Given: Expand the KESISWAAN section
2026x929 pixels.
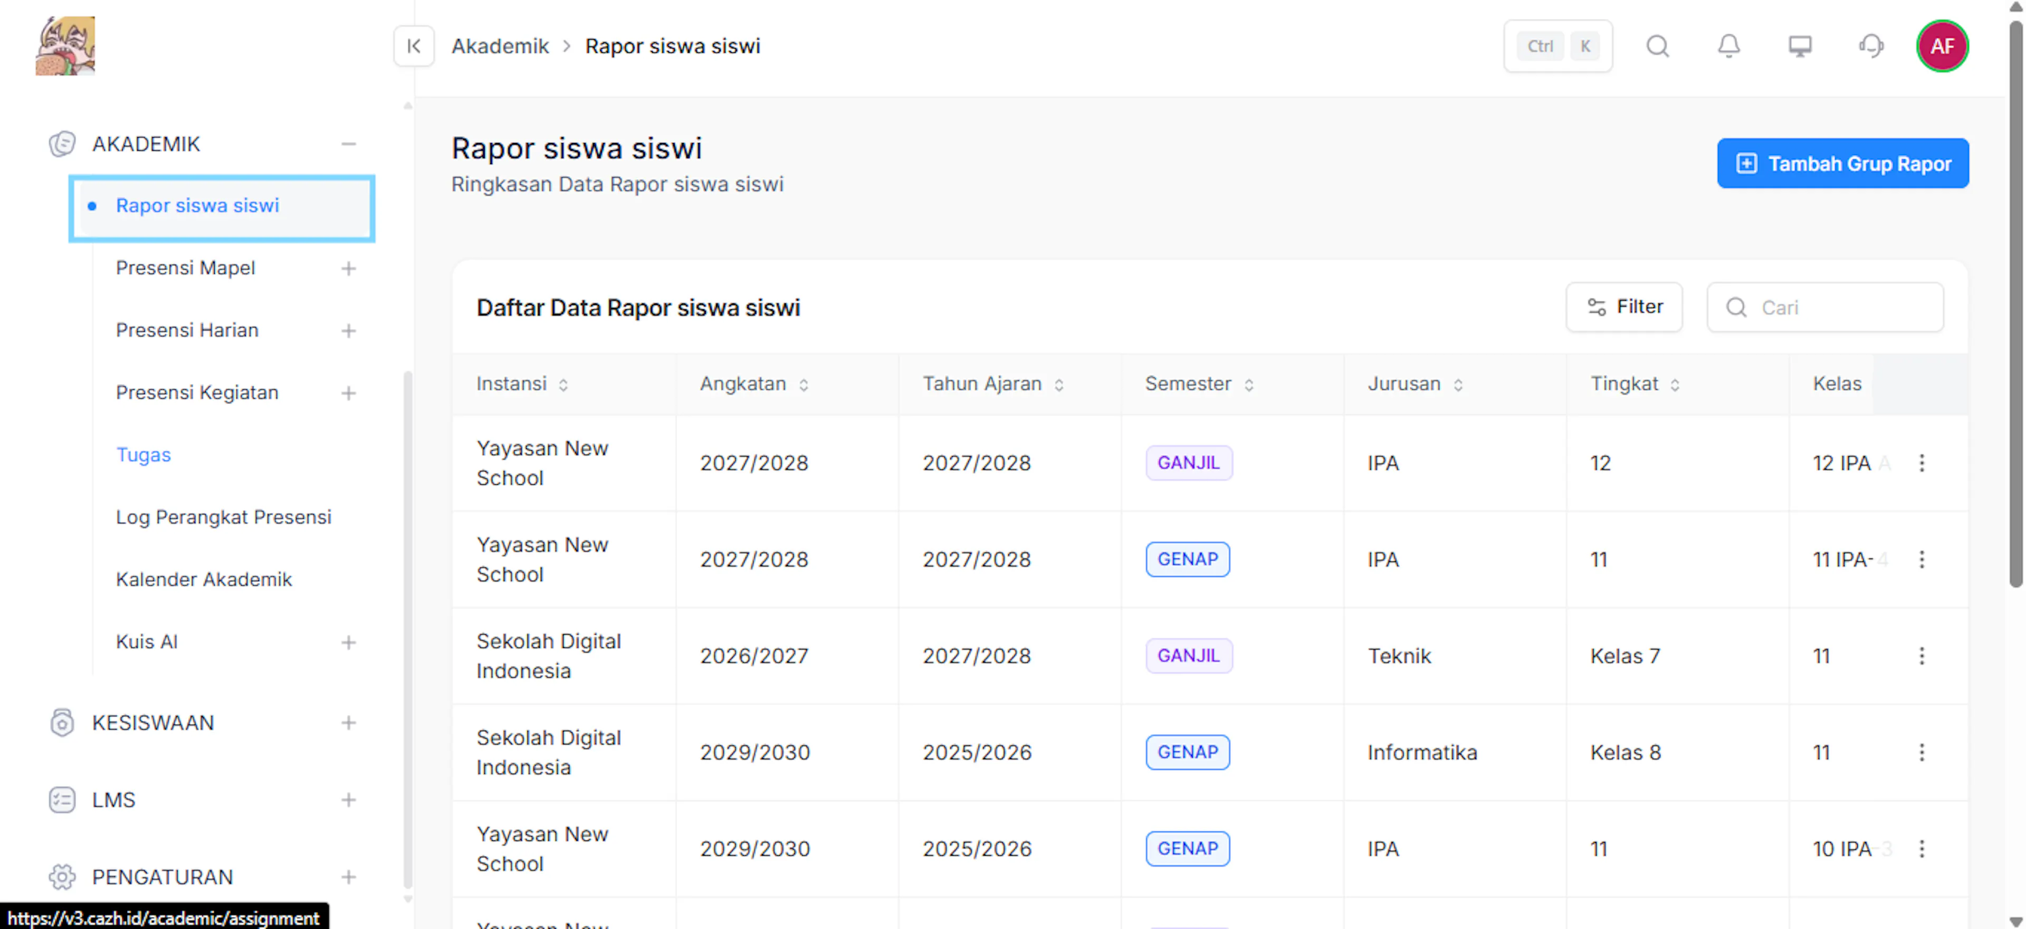Looking at the screenshot, I should click(348, 723).
